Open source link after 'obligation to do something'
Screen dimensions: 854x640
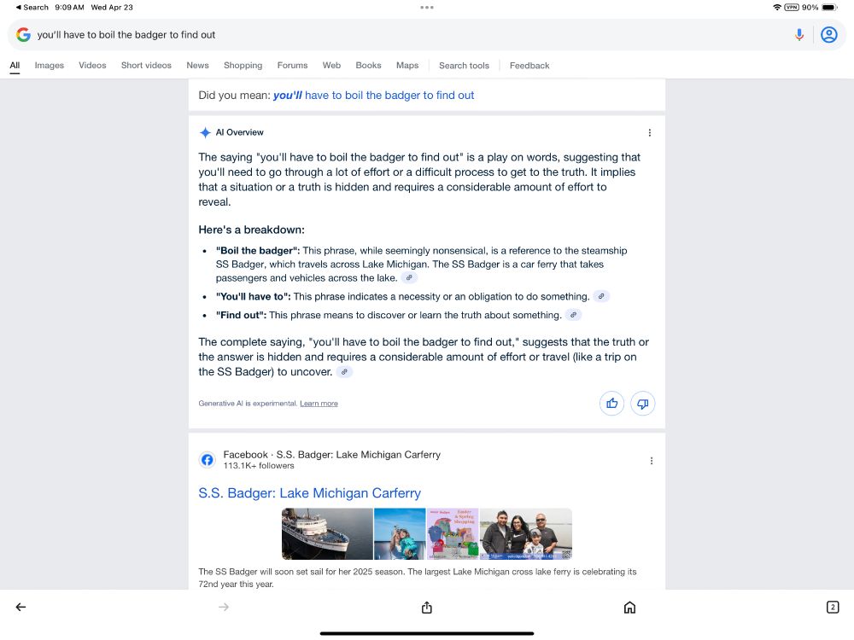(600, 296)
